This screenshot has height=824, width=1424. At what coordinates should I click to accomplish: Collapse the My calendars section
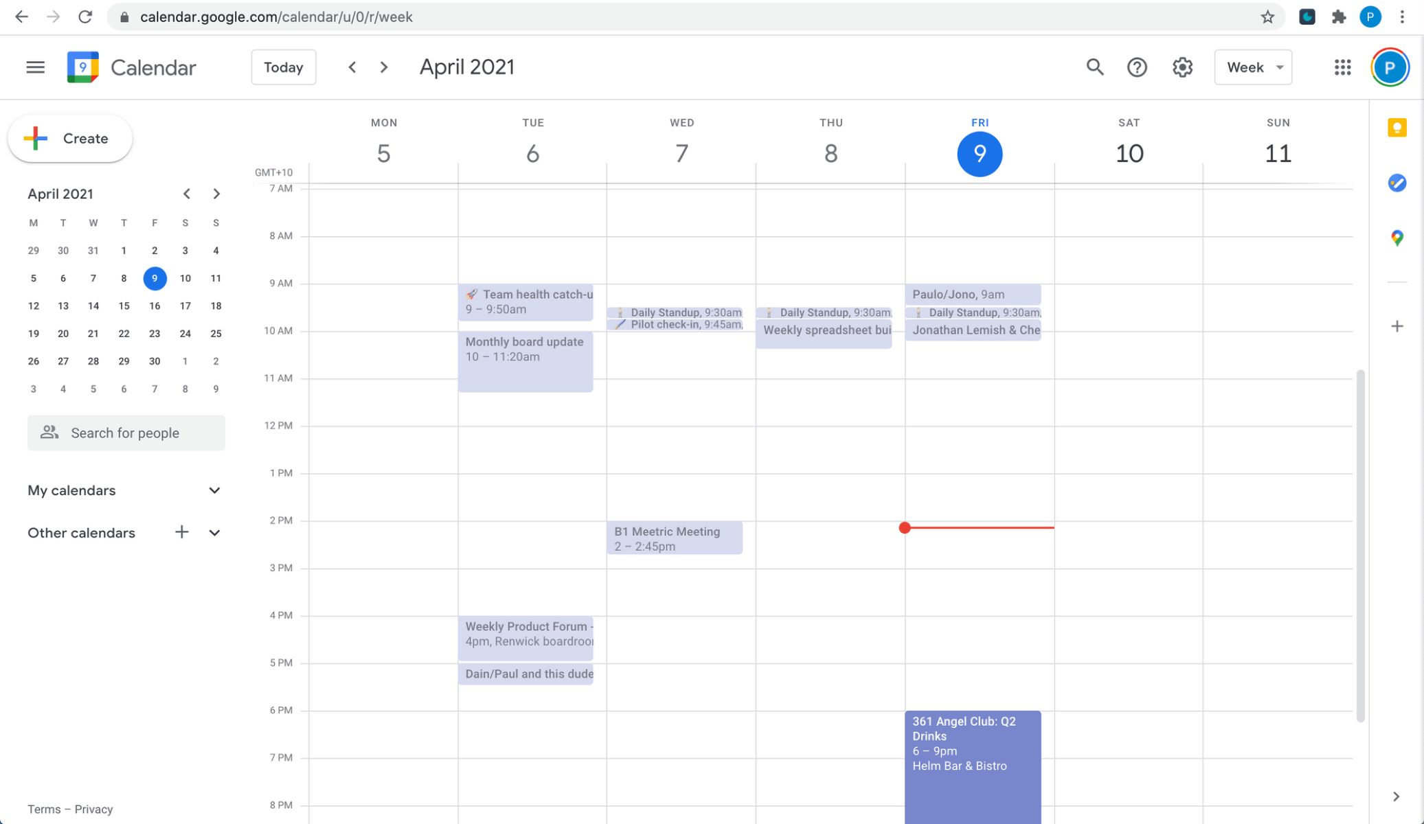click(214, 490)
